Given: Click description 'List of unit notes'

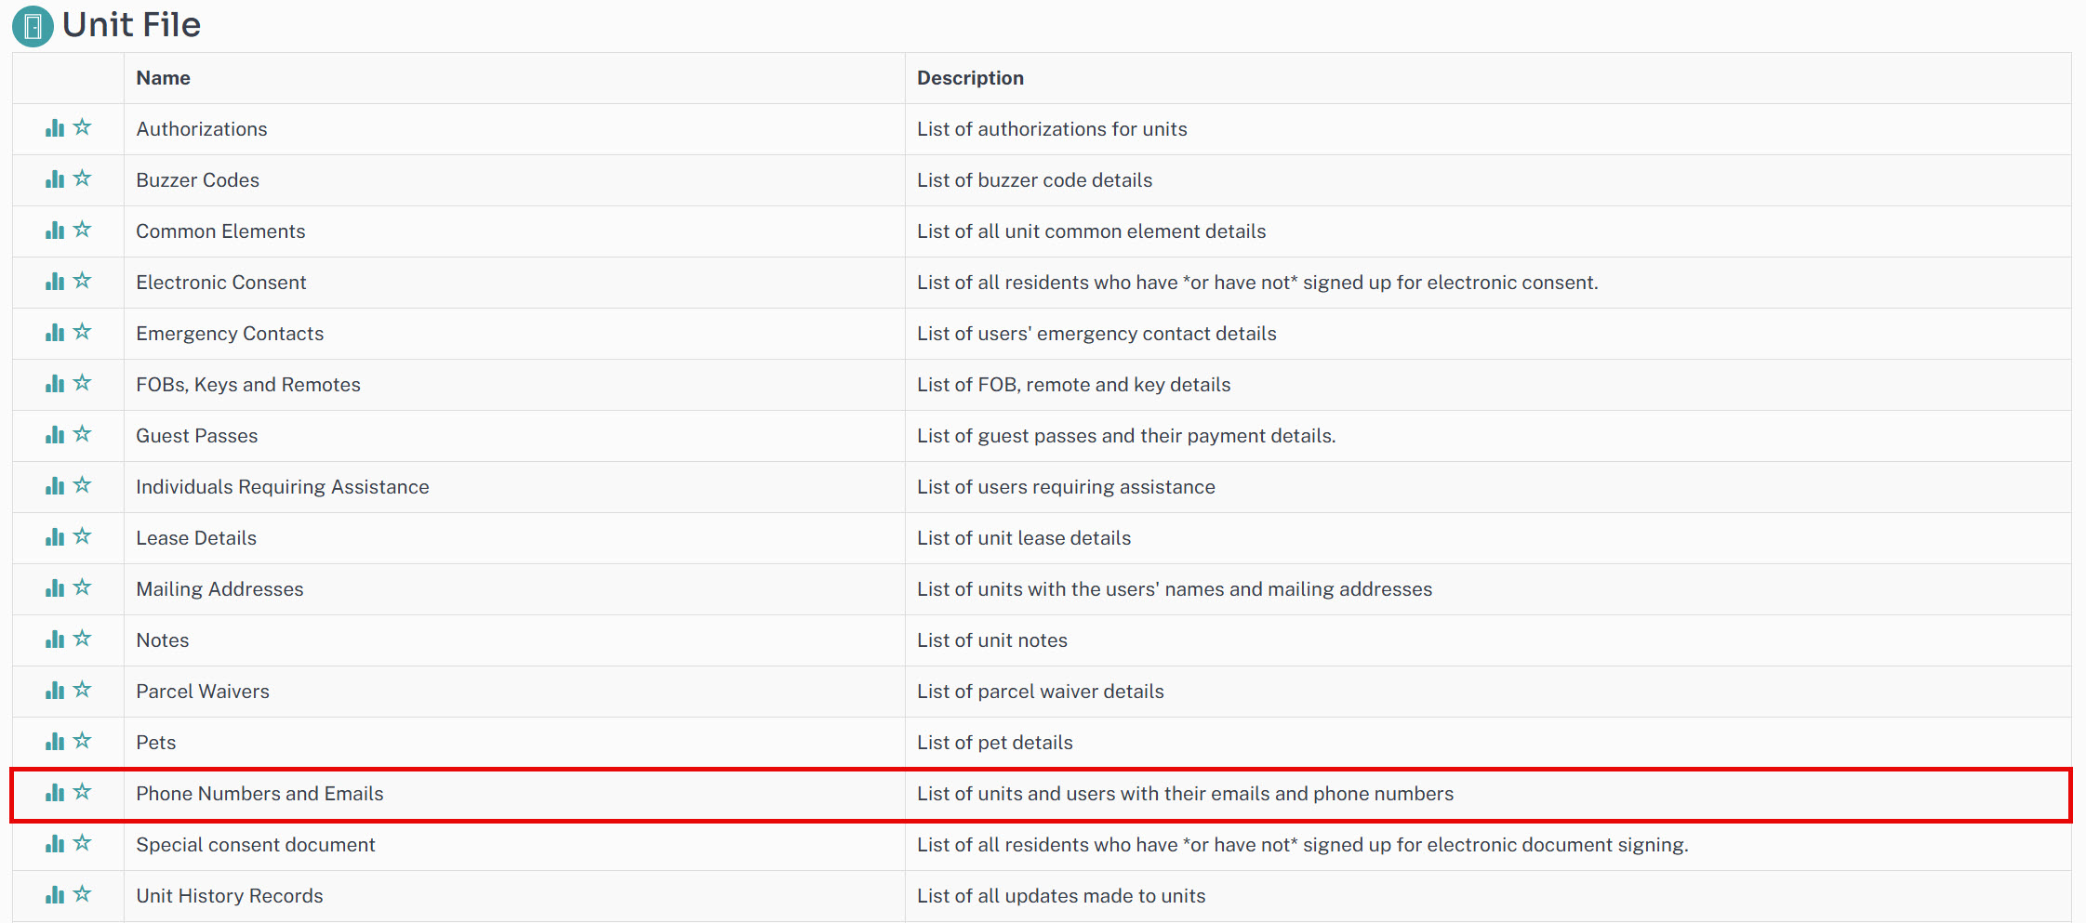Looking at the screenshot, I should (992, 640).
